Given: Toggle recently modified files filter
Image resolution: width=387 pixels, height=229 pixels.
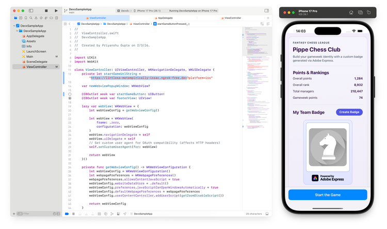Looking at the screenshot, I should coord(54,213).
